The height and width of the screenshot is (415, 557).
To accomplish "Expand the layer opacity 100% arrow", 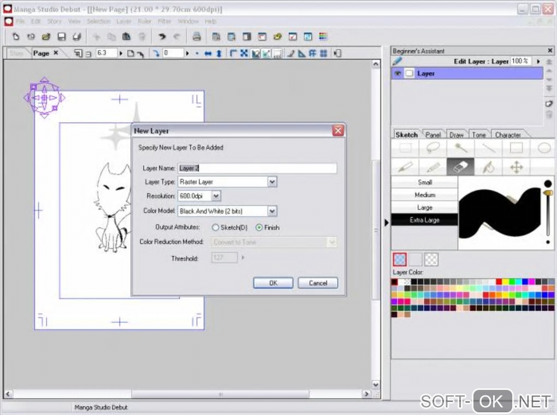I will [538, 62].
